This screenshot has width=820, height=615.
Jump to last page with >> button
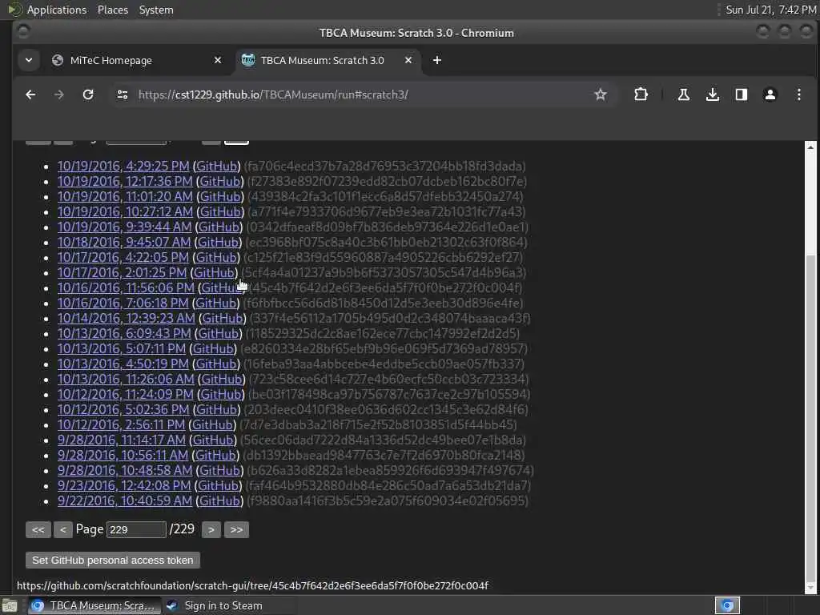click(236, 530)
